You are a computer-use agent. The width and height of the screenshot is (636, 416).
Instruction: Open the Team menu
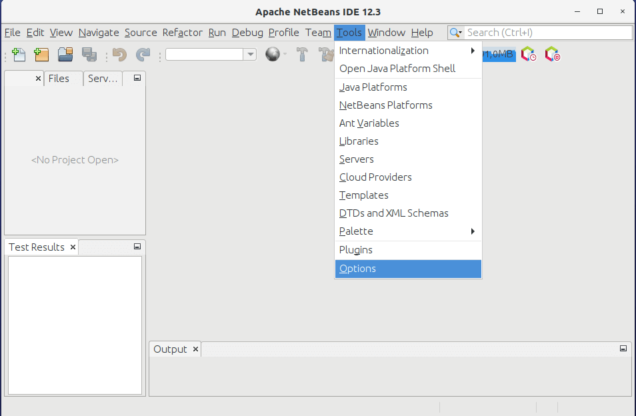(318, 33)
